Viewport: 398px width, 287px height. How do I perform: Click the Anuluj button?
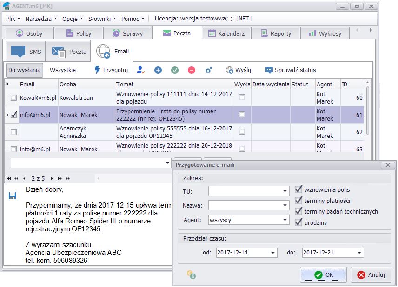(x=371, y=274)
